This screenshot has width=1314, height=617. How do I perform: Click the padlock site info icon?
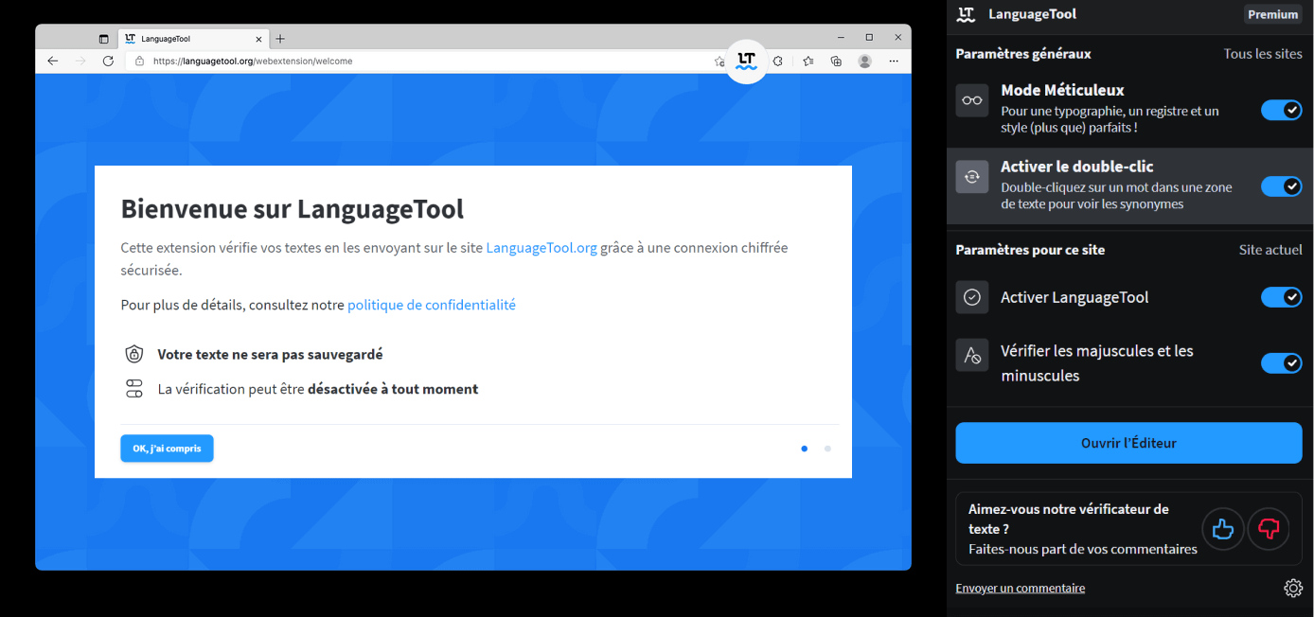139,61
